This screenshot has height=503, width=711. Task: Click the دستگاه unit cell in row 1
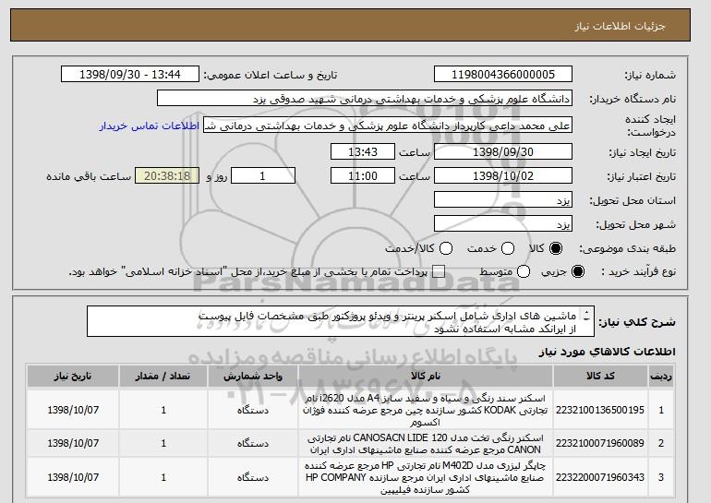pyautogui.click(x=253, y=410)
